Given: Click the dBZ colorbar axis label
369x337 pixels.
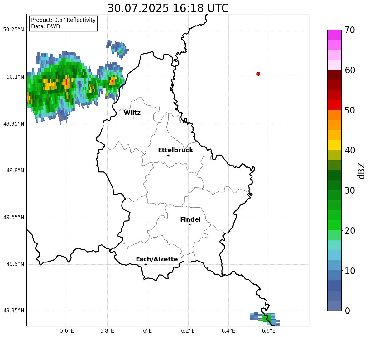Looking at the screenshot, I should point(361,171).
